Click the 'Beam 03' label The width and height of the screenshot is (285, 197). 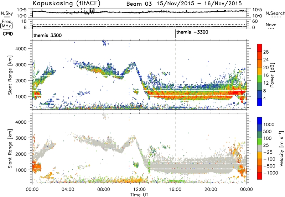pyautogui.click(x=139, y=4)
